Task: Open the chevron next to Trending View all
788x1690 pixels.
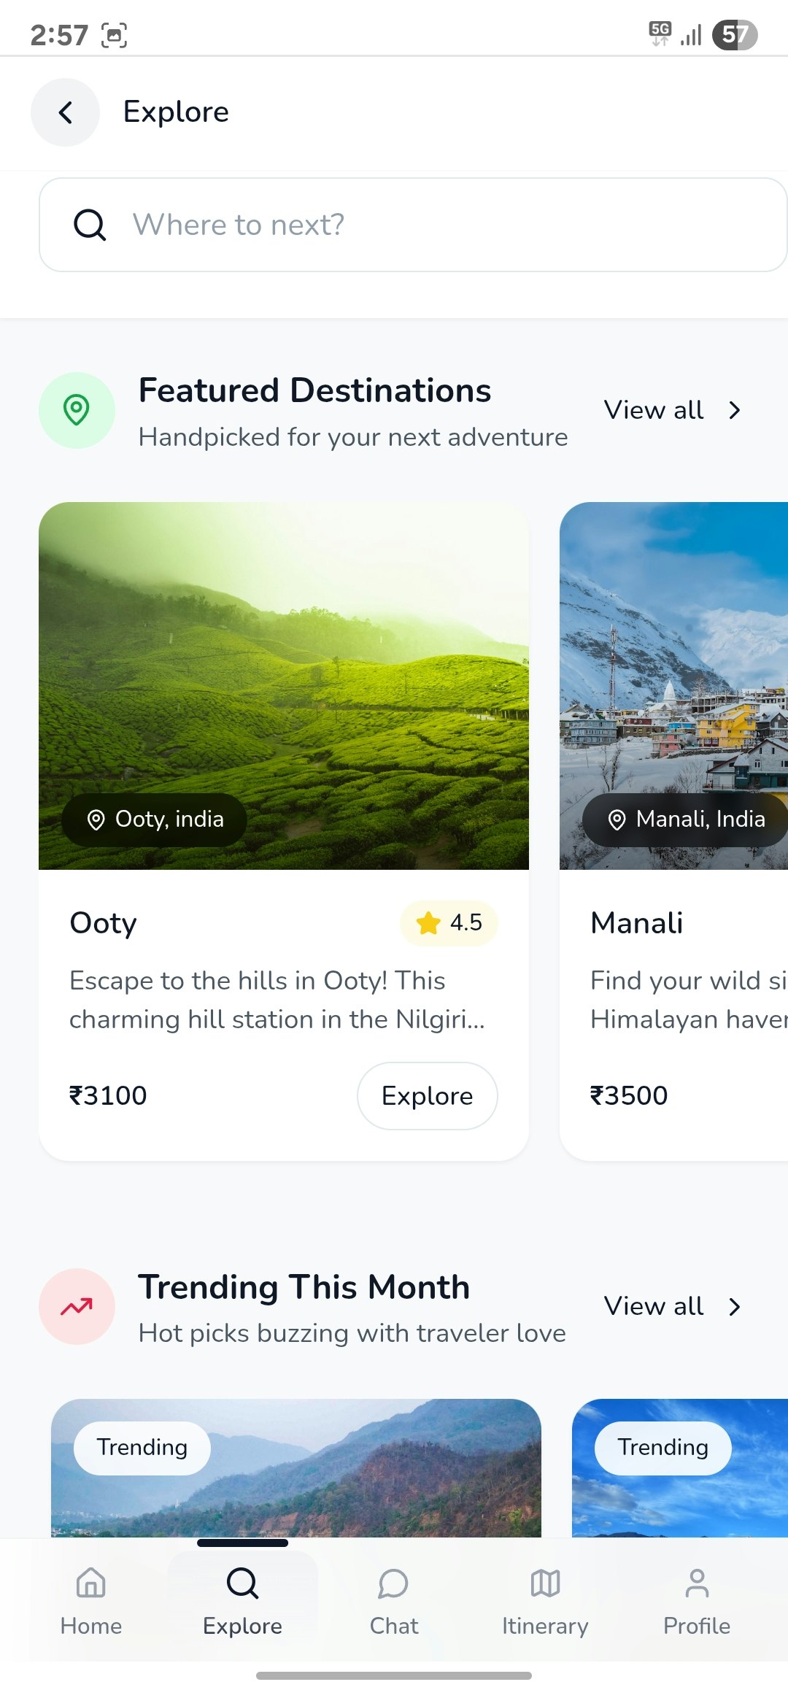Action: point(734,1306)
